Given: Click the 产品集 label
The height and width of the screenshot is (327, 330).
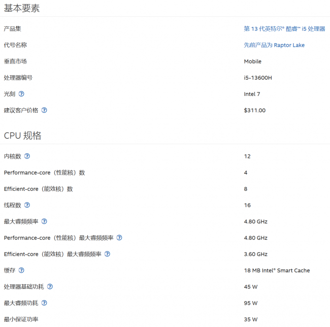Looking at the screenshot, I should point(12,28).
